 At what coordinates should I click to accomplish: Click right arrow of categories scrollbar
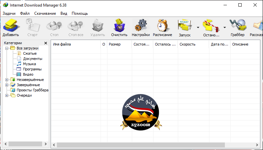(x=45, y=144)
